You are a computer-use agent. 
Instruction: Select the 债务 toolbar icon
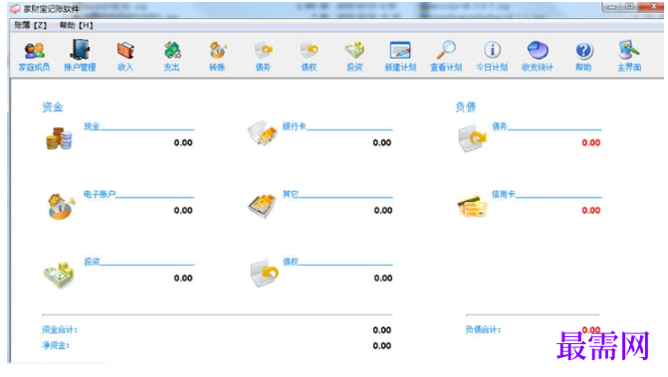[263, 56]
